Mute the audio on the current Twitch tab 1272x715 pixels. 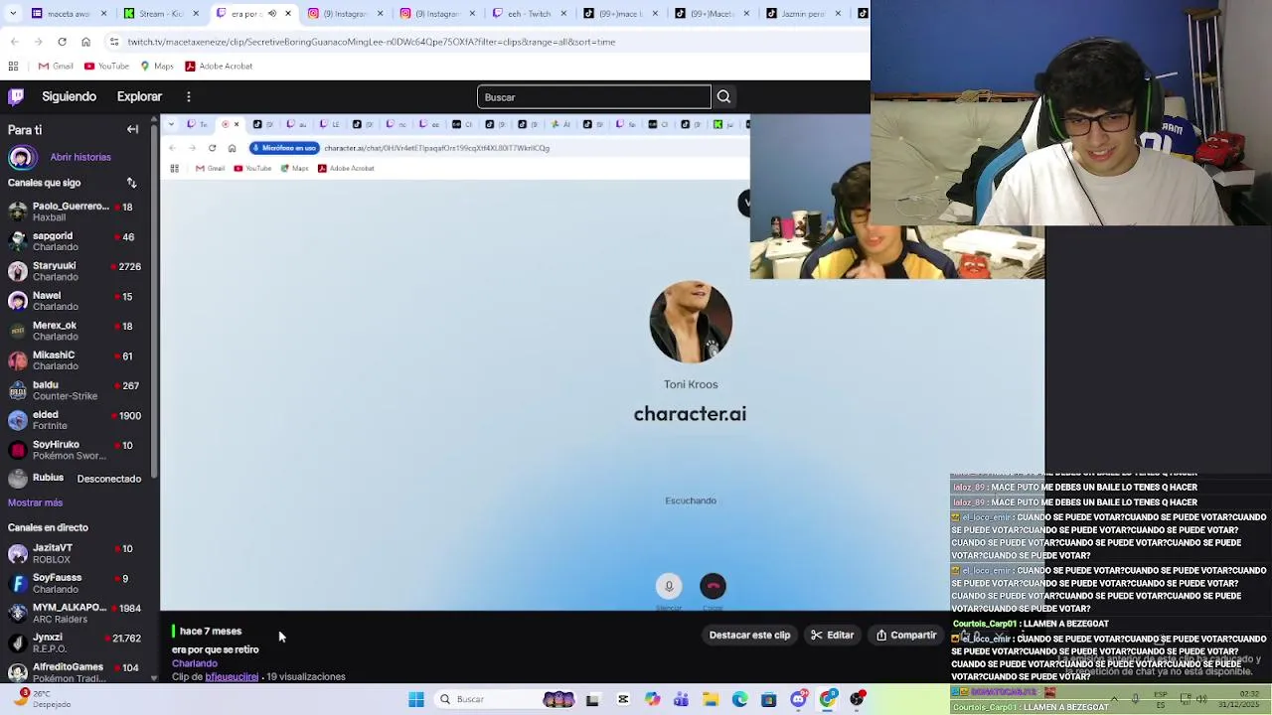pos(271,13)
